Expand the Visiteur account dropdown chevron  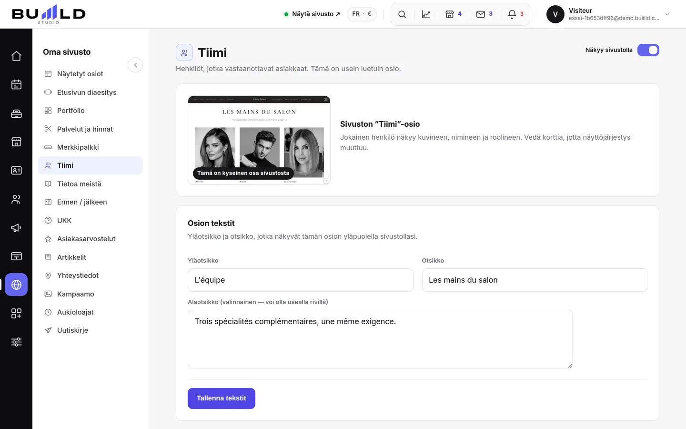click(667, 14)
